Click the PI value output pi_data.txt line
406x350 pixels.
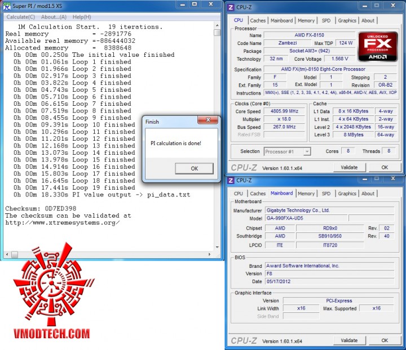[x=101, y=195]
